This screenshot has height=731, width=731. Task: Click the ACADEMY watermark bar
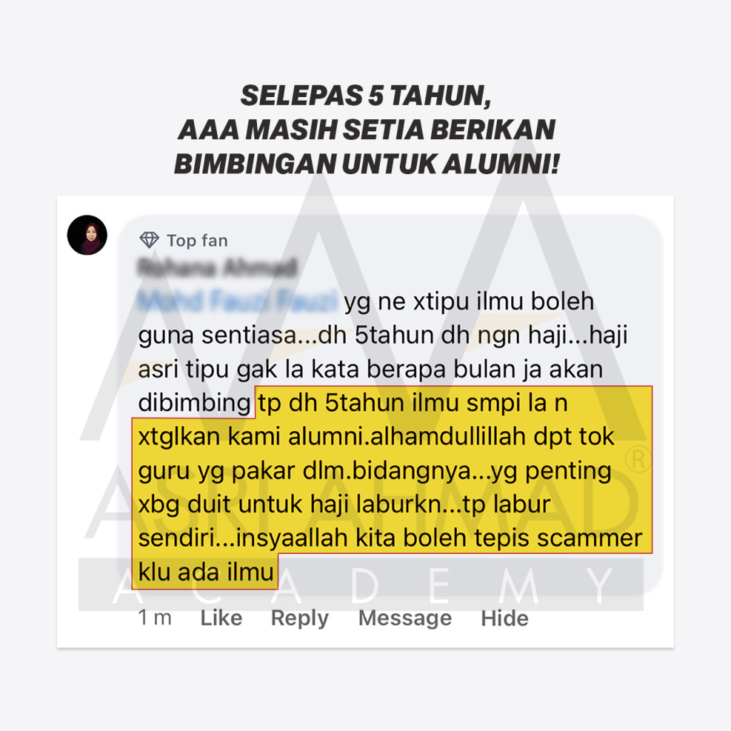[x=361, y=584]
